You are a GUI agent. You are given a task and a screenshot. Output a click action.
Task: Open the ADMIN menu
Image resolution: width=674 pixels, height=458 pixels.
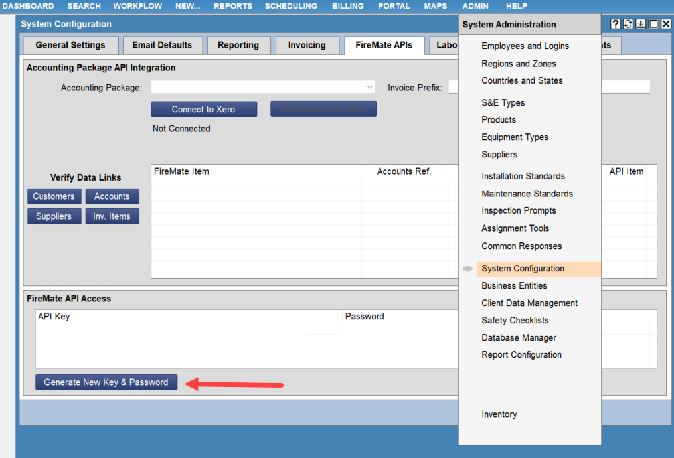475,6
